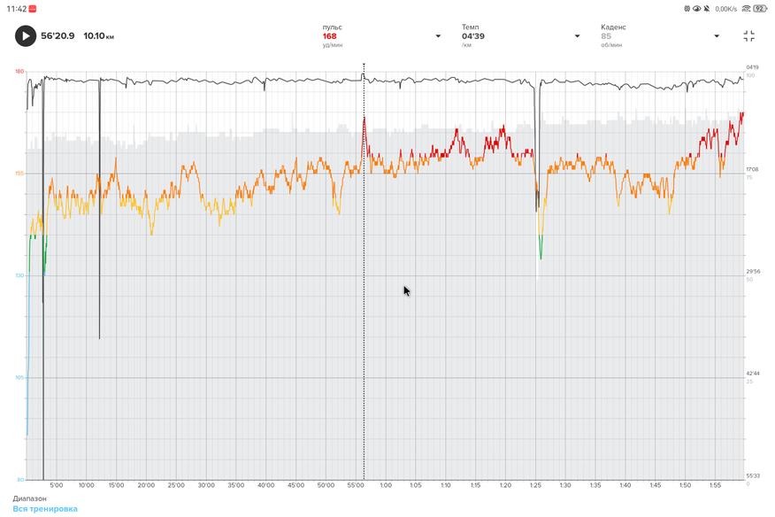Click the dotted playback cursor line on chart

[364, 271]
